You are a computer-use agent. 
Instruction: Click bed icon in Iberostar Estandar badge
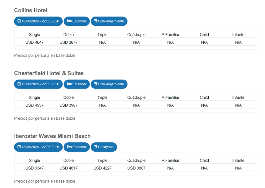(x=69, y=147)
